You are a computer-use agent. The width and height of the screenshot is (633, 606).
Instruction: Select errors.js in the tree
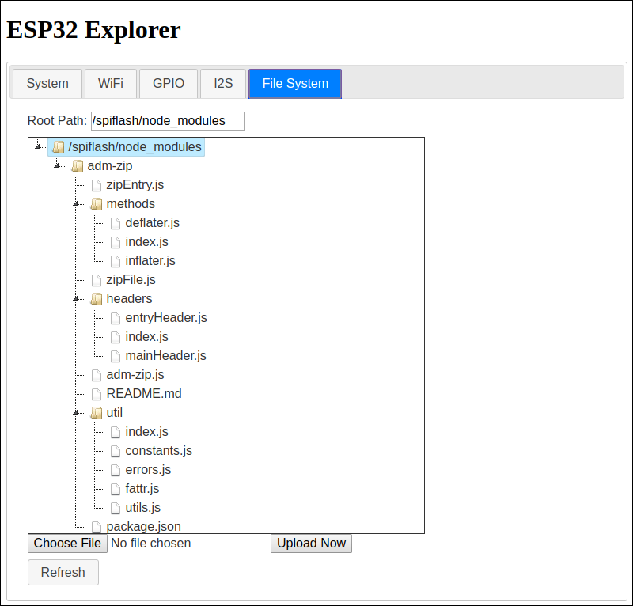click(x=148, y=470)
